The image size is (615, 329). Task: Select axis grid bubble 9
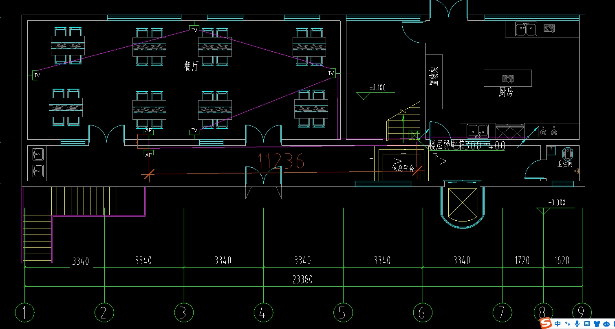[x=582, y=313]
